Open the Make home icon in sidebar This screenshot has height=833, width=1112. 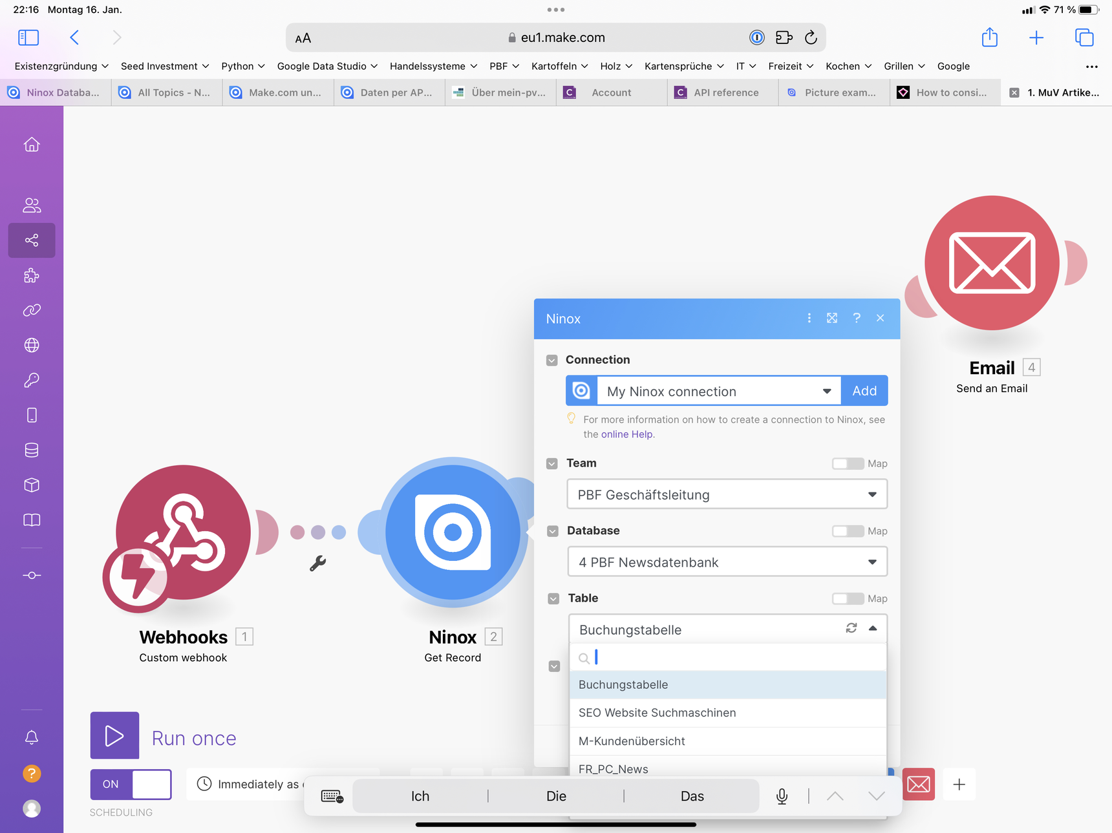(32, 145)
